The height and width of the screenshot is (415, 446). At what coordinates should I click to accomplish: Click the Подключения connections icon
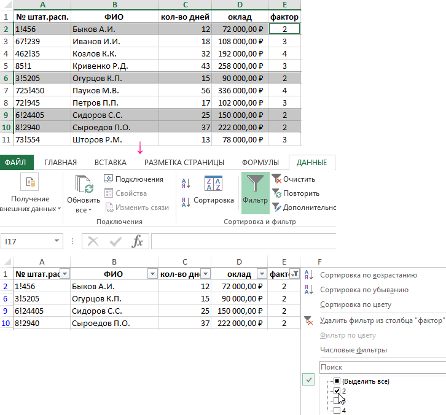pos(108,179)
